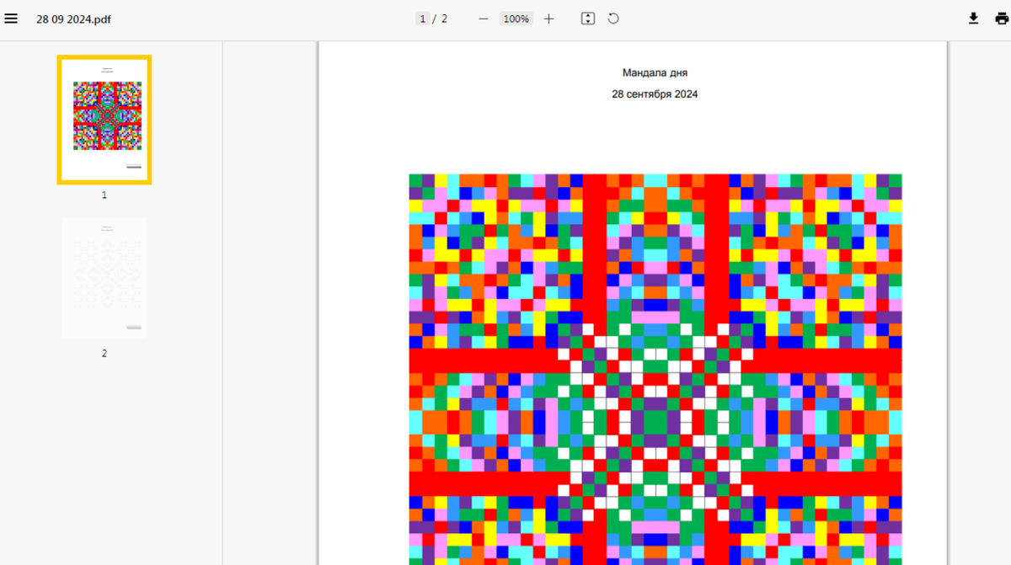Click the 100% zoom level field
This screenshot has height=565, width=1011.
pos(516,19)
